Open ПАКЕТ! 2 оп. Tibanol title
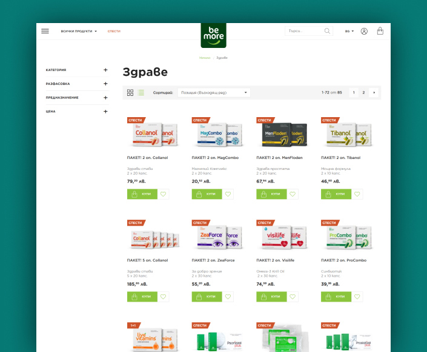The height and width of the screenshot is (352, 427). [340, 158]
